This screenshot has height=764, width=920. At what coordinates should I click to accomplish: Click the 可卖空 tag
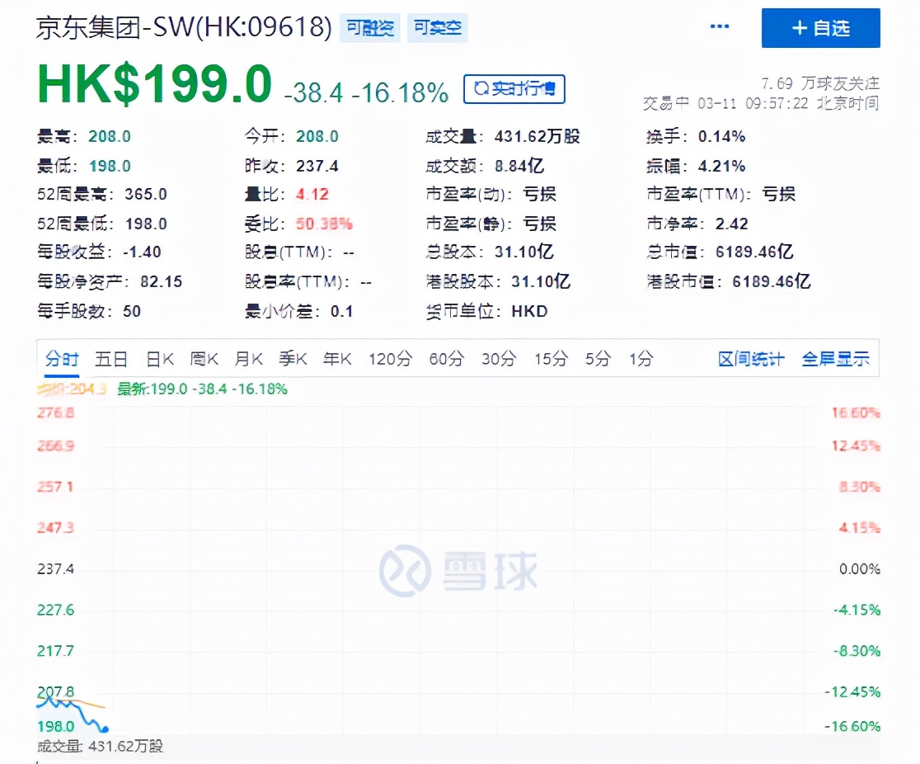pyautogui.click(x=438, y=28)
